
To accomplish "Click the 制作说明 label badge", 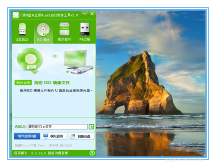I will (23, 82).
